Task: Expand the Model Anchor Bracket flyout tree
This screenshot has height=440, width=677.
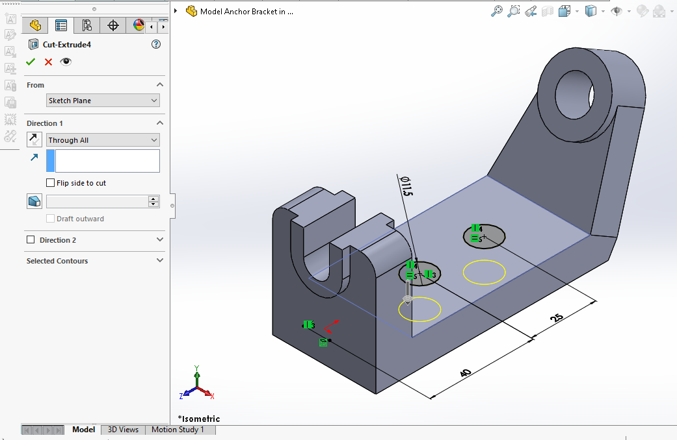Action: pos(176,11)
